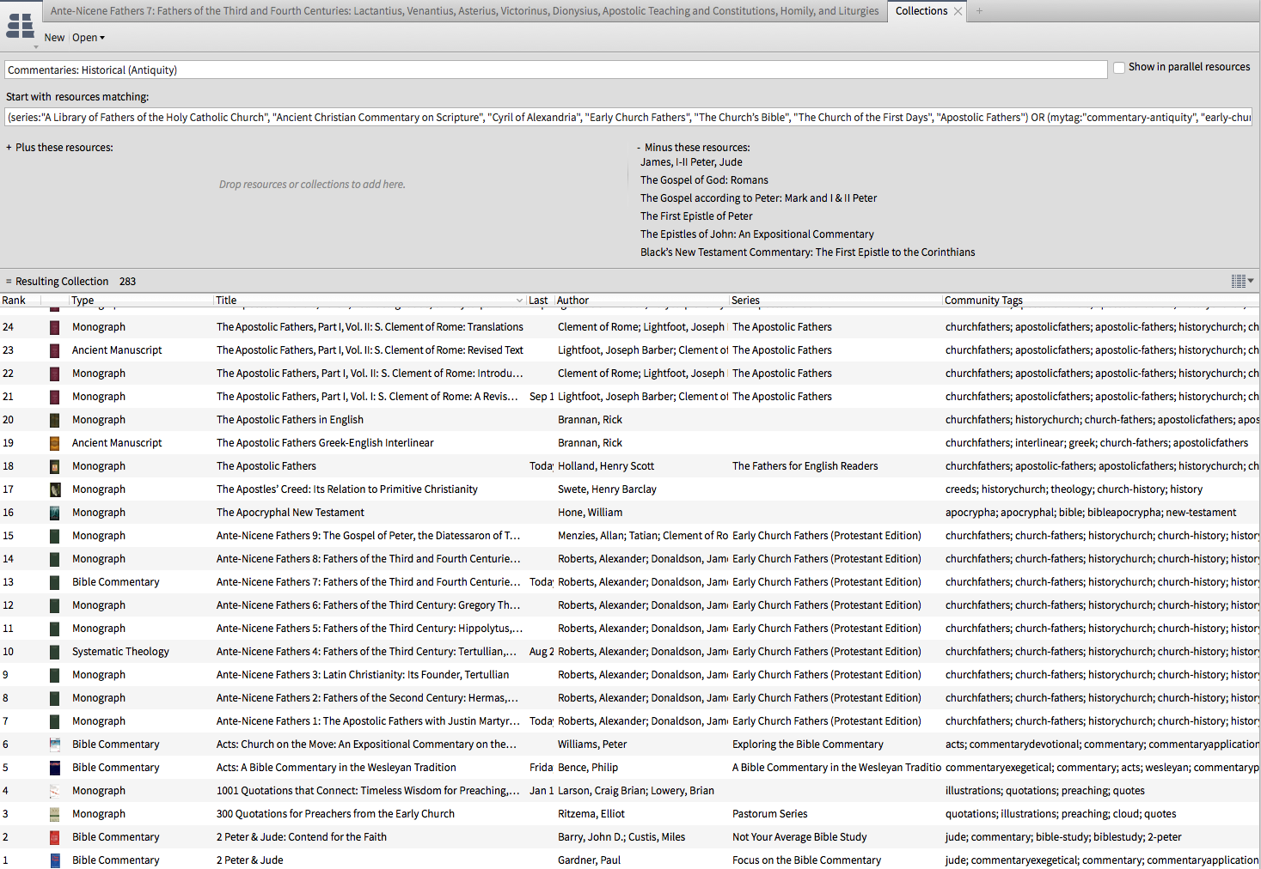Select Systematic Theology type cell

tap(120, 652)
